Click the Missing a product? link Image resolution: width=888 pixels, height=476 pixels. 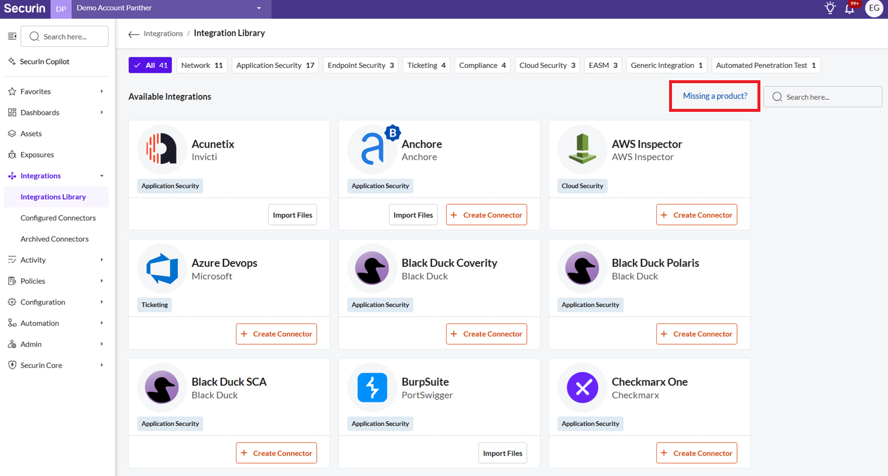click(715, 96)
